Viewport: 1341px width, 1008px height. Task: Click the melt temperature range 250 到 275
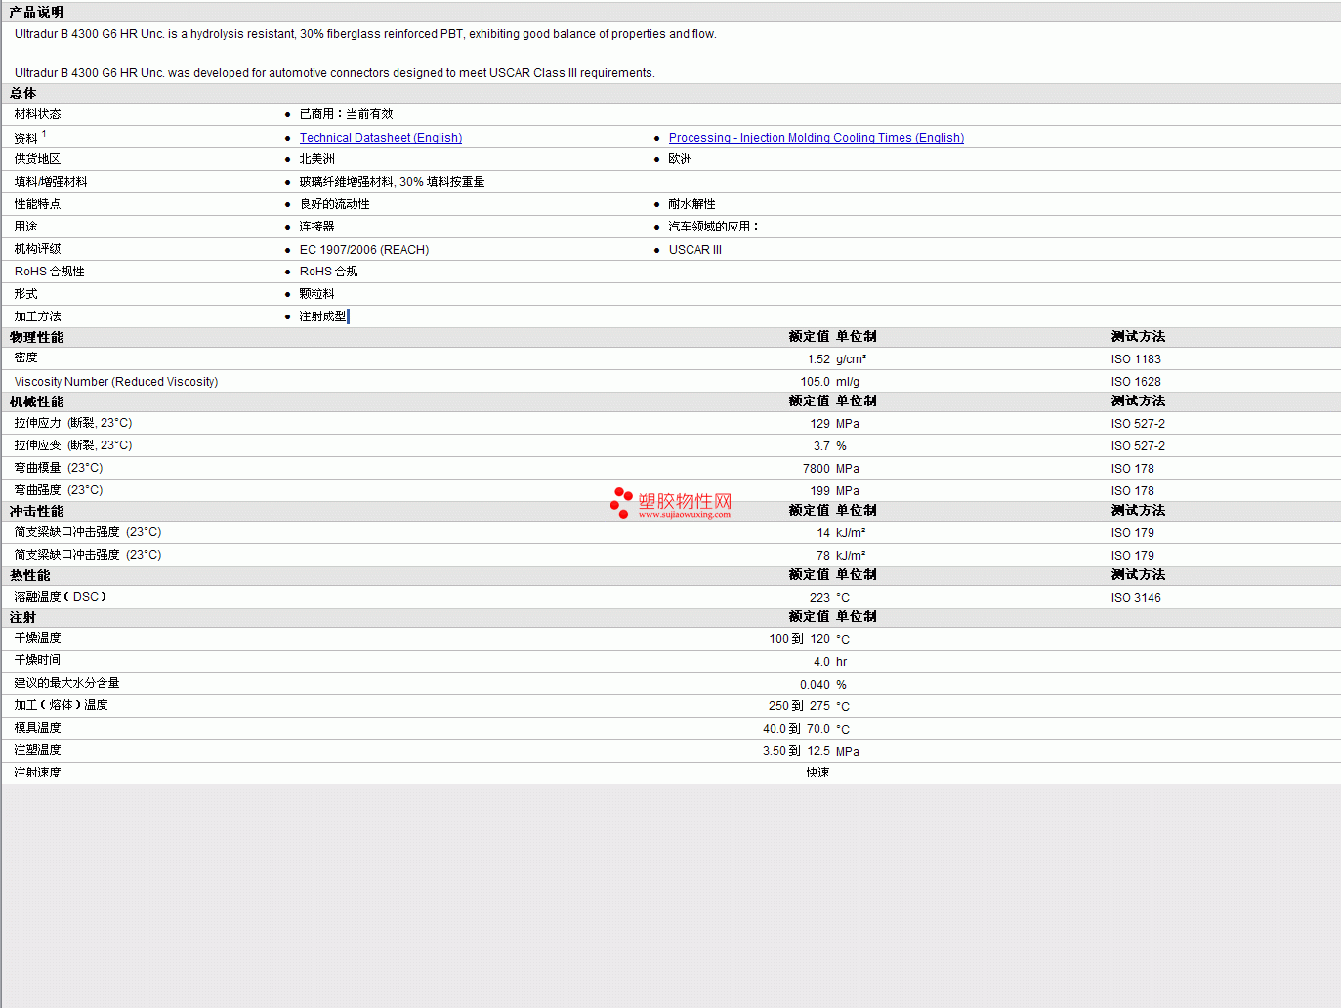coord(799,706)
